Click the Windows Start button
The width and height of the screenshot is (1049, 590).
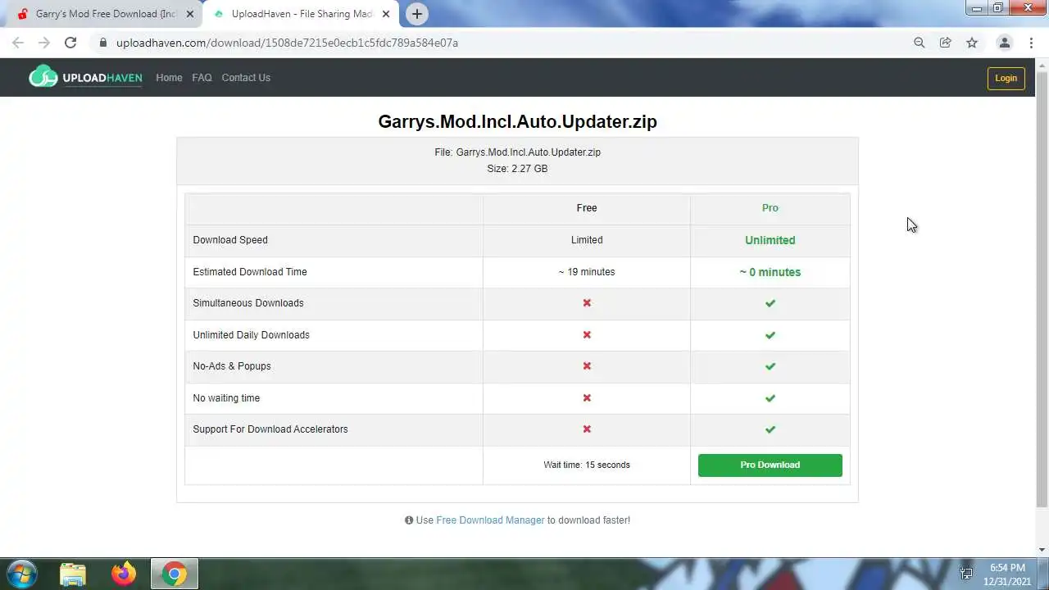point(21,574)
